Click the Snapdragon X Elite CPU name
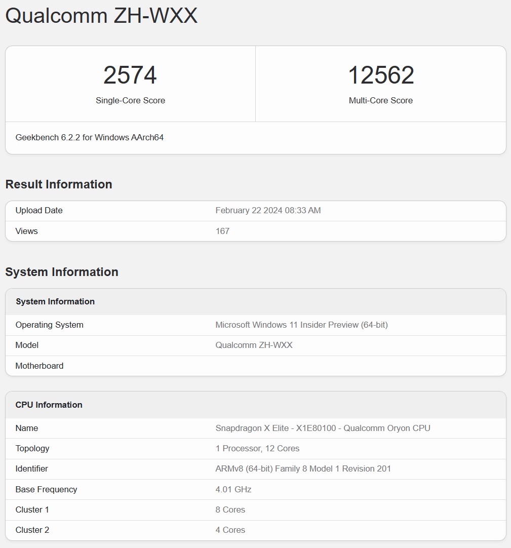 [x=321, y=428]
